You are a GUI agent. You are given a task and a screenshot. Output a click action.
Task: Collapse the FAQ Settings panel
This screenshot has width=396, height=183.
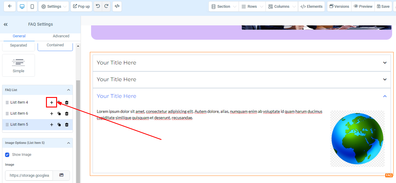point(6,24)
